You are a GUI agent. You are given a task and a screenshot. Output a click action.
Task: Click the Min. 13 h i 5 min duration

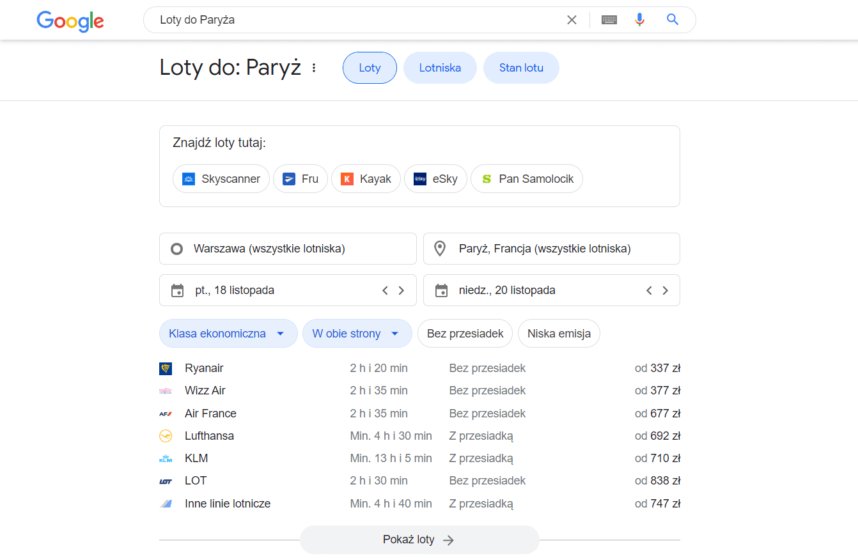(391, 458)
